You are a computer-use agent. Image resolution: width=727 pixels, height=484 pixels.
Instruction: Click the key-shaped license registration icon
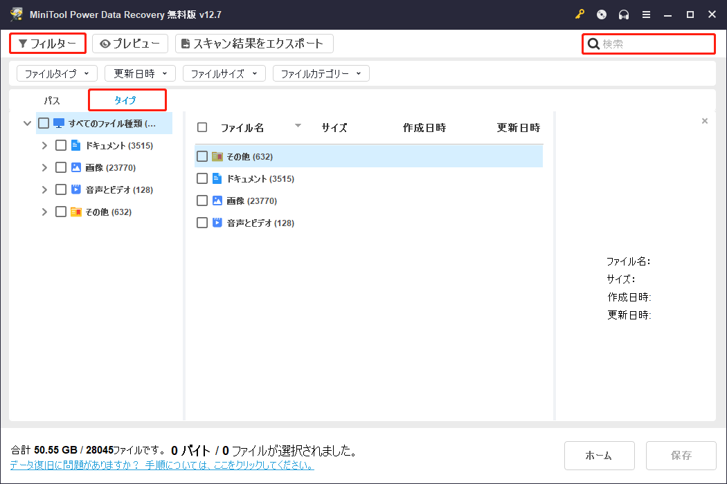tap(580, 14)
